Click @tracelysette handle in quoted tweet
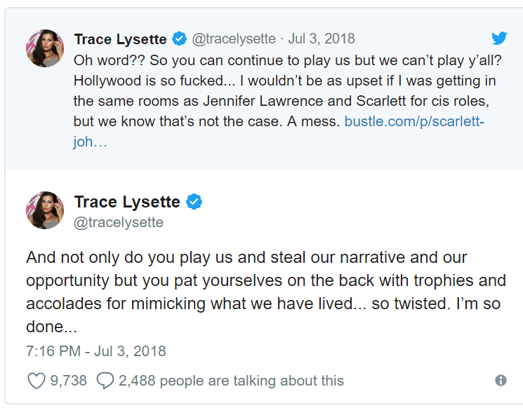 pos(234,39)
